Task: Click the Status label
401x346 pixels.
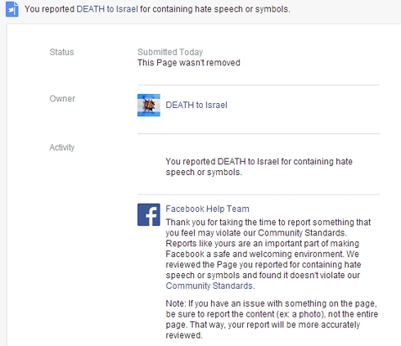Action: pyautogui.click(x=61, y=52)
